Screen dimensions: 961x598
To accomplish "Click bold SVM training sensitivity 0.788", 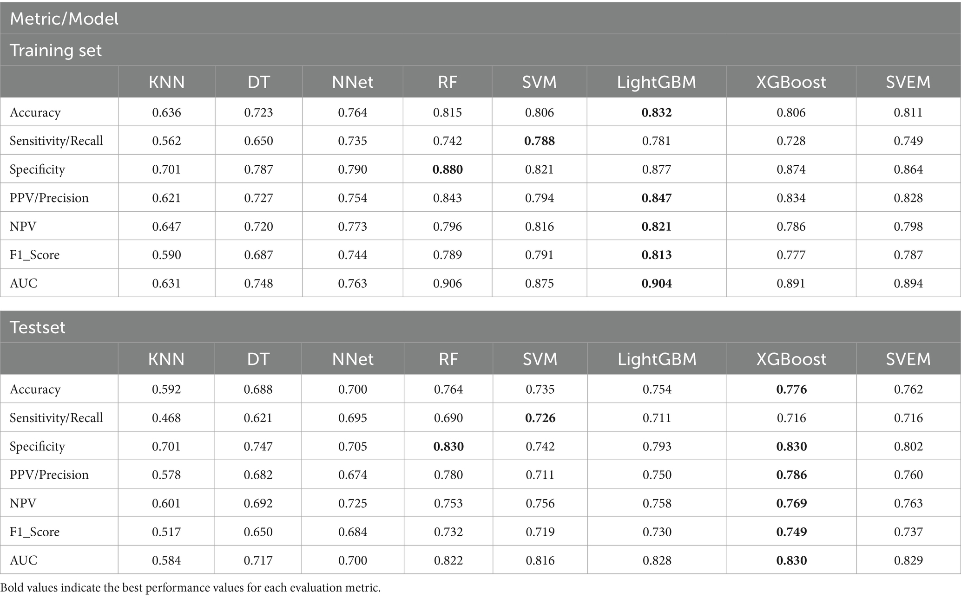I will (x=540, y=141).
